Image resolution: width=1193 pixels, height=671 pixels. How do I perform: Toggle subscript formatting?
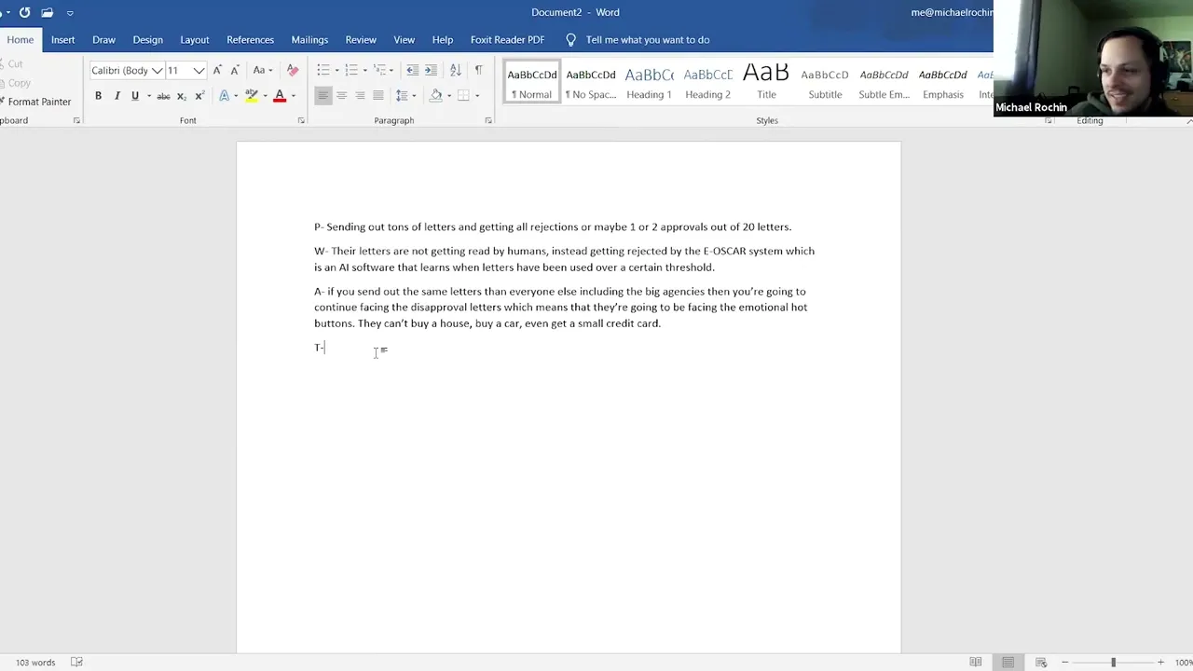(182, 95)
